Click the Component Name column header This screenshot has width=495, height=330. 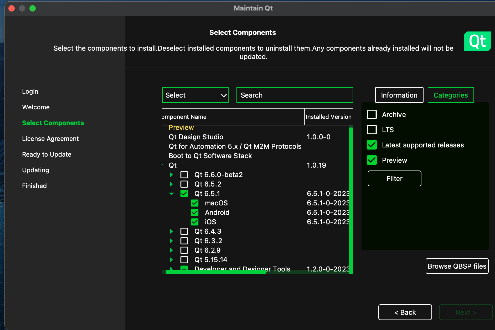coord(233,117)
